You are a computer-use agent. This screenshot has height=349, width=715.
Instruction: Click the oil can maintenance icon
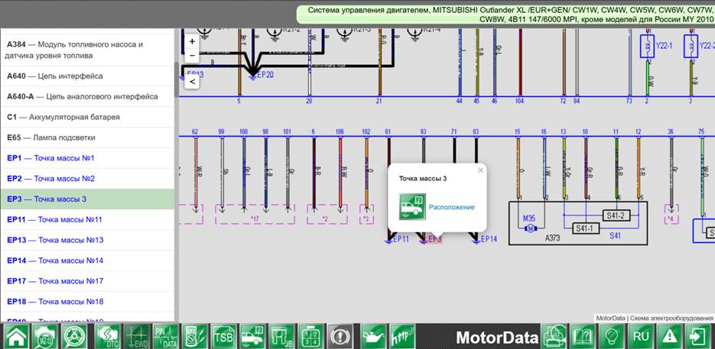coord(373,336)
